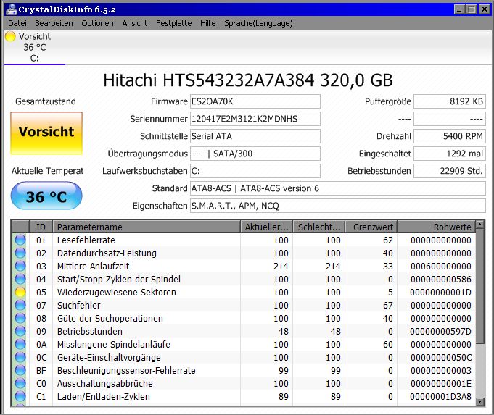Open the Optionen menu
This screenshot has width=494, height=415.
[x=97, y=23]
